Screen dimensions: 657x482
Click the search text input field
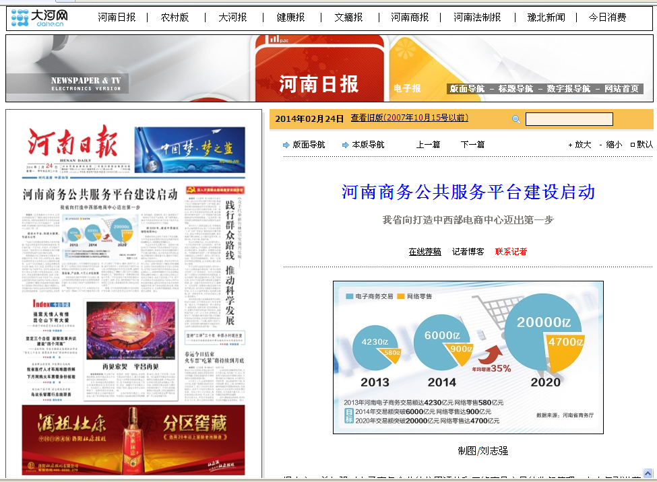tap(569, 119)
